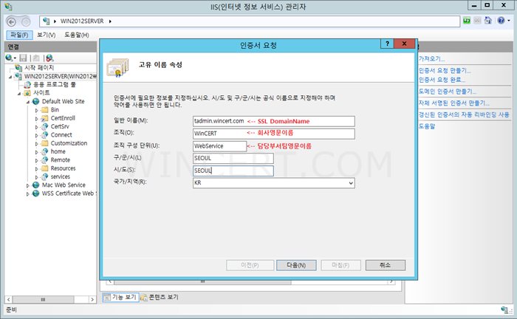Go back with the navigation back arrow
This screenshot has height=319, width=517.
[11, 21]
